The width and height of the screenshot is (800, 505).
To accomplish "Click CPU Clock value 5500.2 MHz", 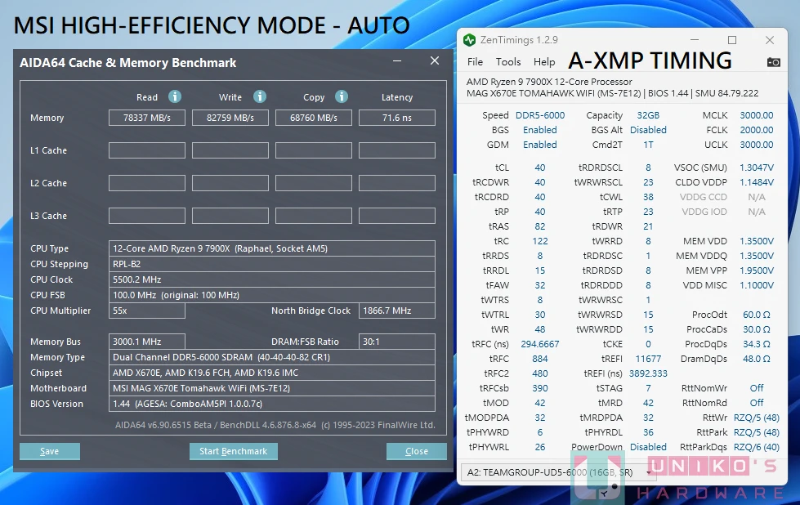I will point(272,279).
